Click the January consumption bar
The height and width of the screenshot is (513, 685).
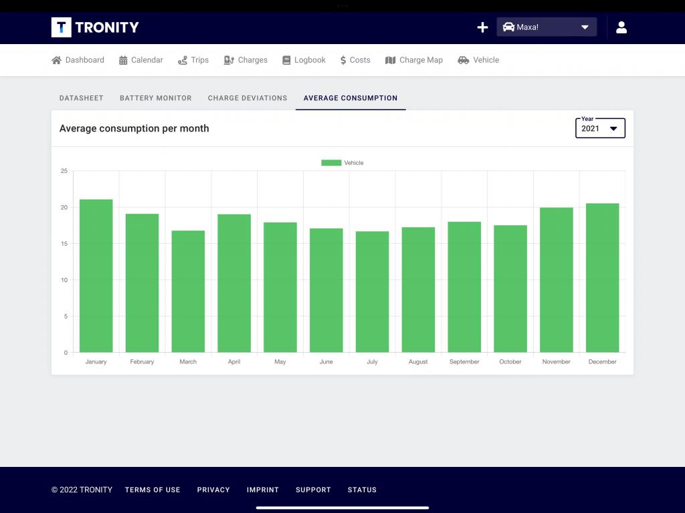coord(96,276)
